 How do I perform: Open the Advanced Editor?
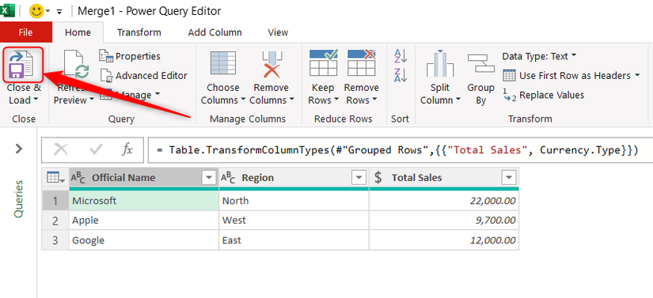pos(144,76)
